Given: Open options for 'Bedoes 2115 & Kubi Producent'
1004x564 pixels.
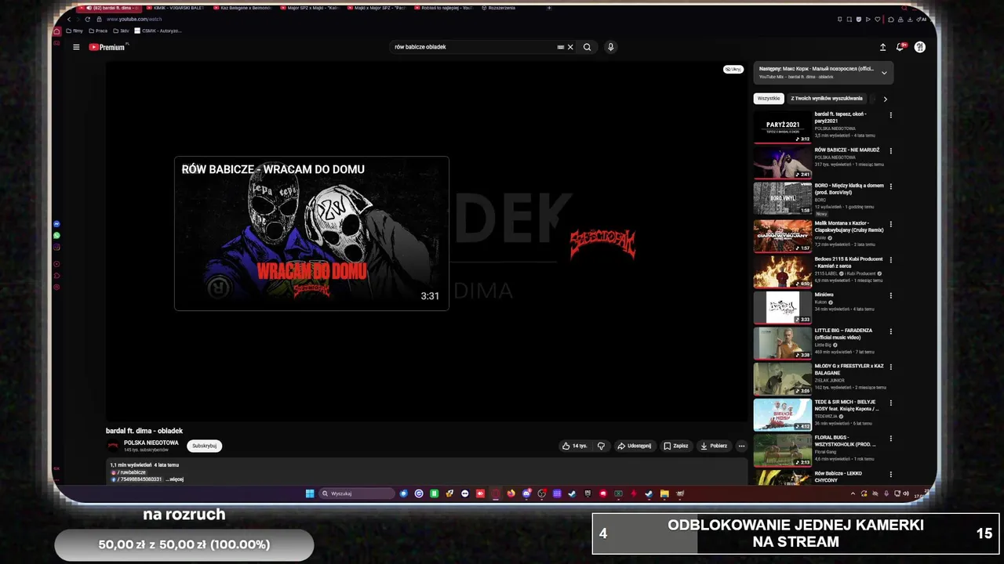Looking at the screenshot, I should coord(890,260).
